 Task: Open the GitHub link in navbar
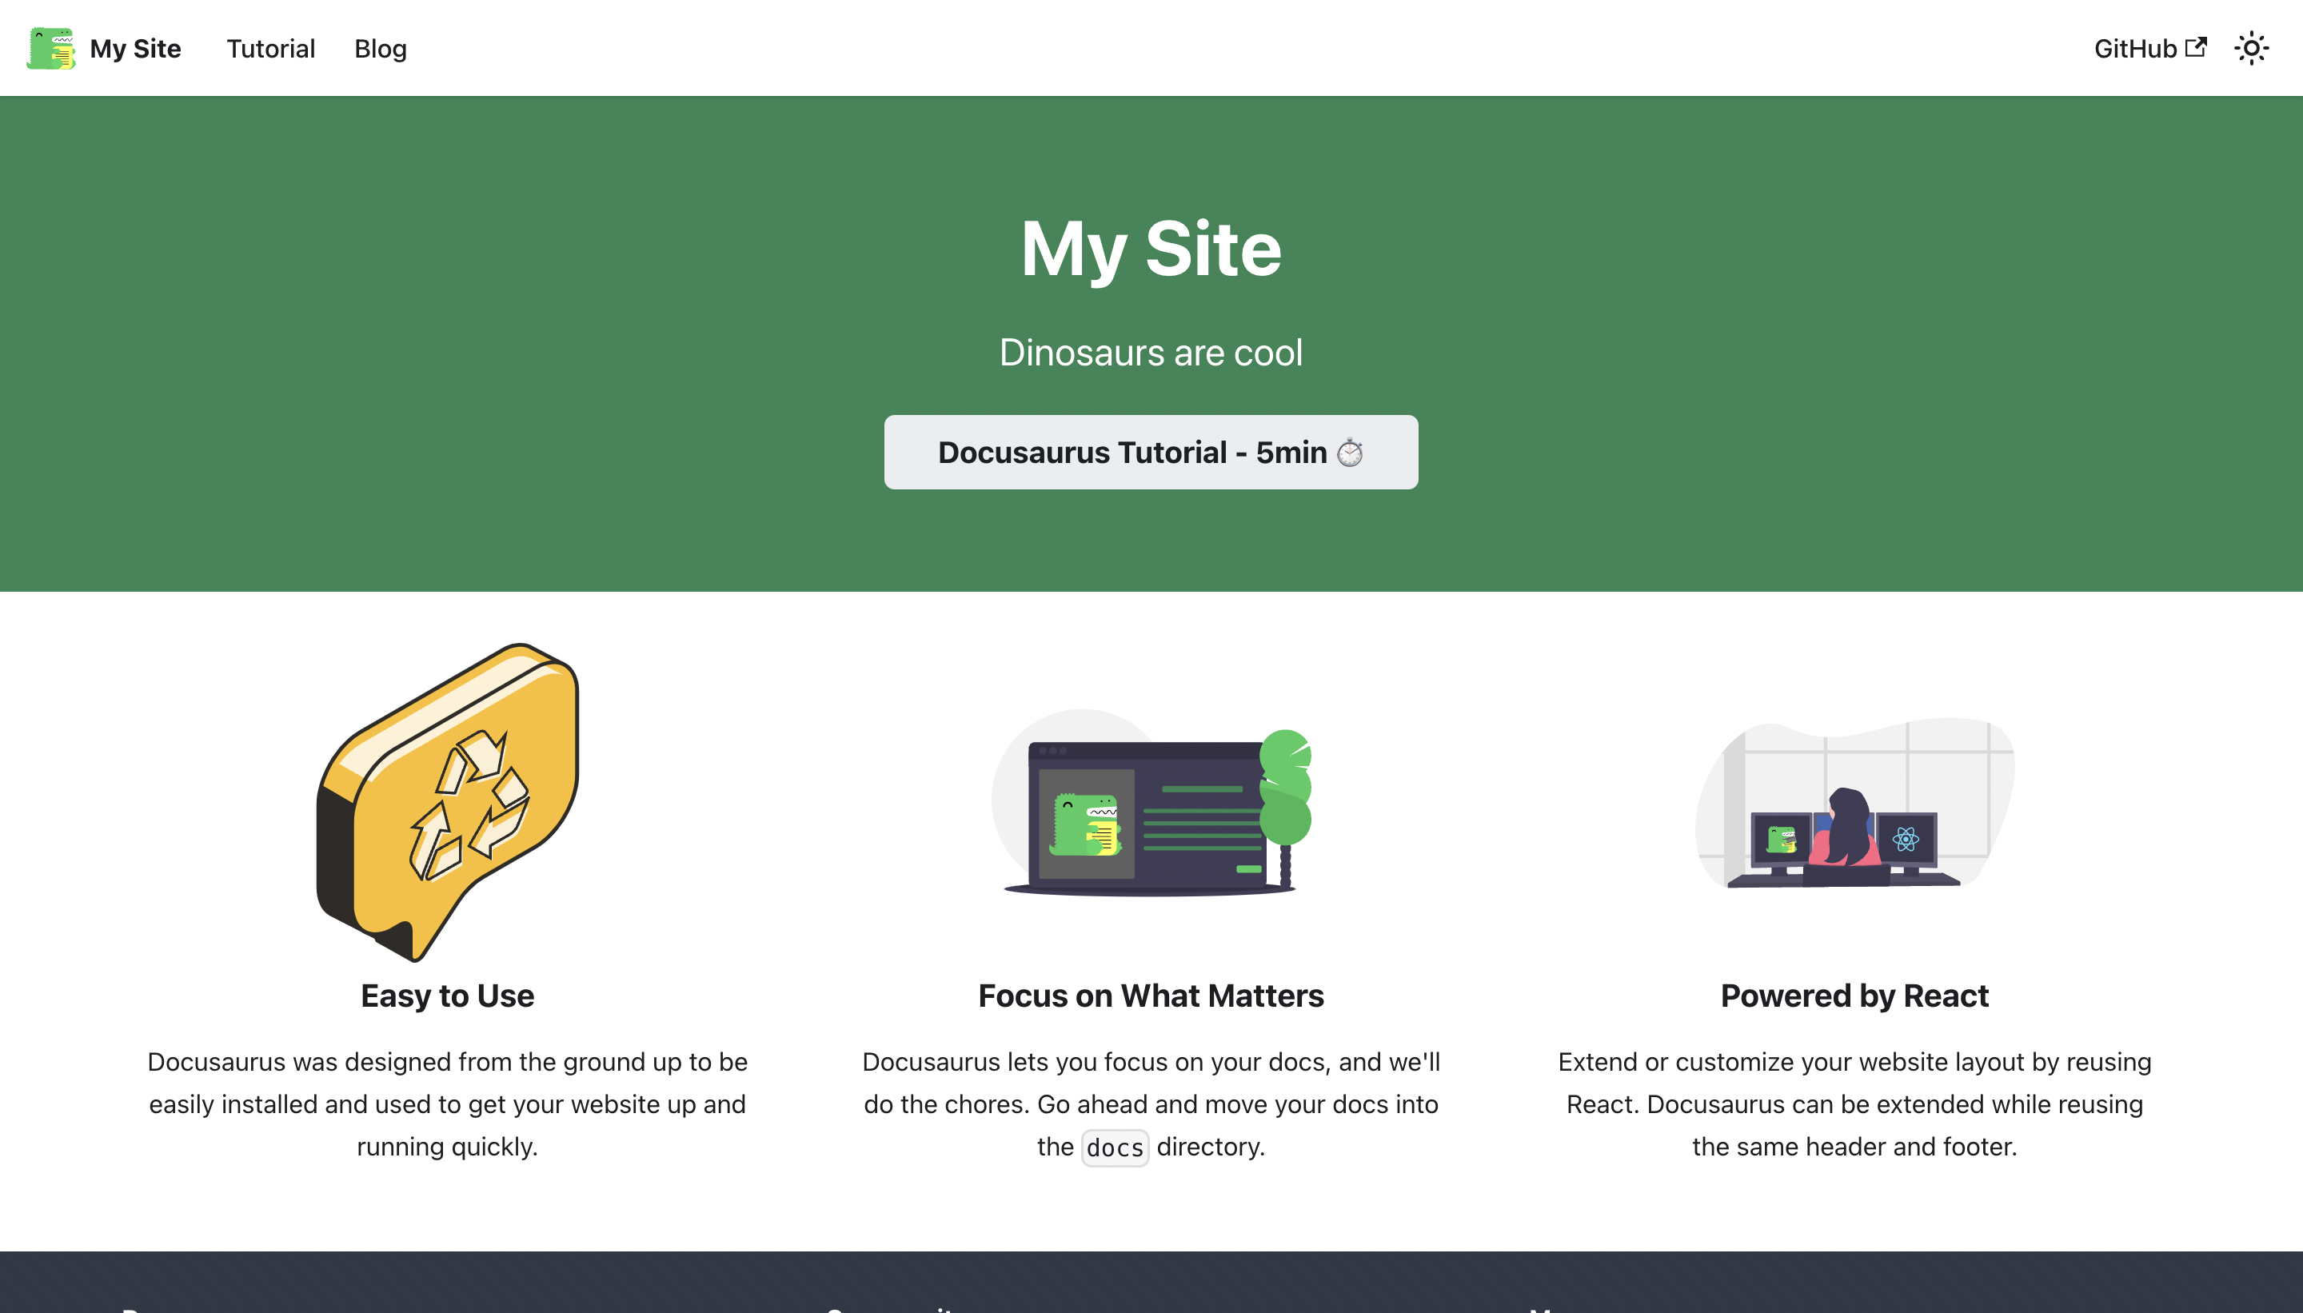click(x=2134, y=49)
